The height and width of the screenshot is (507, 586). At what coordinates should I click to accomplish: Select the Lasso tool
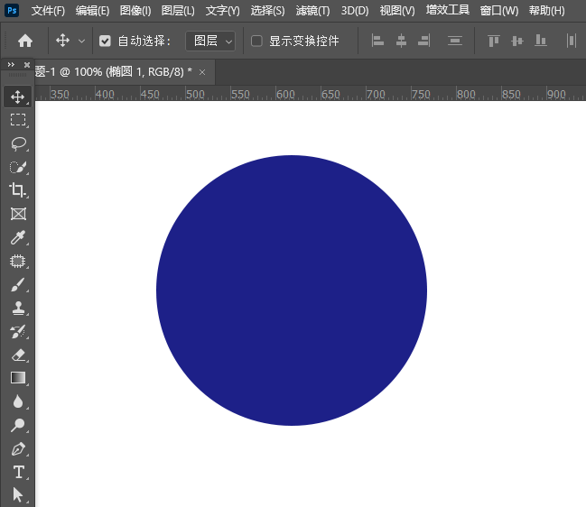pyautogui.click(x=17, y=143)
